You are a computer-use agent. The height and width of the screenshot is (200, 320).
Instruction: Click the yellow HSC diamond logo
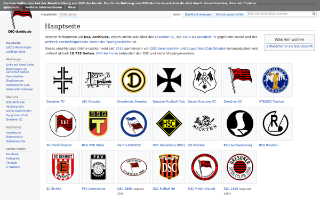(169, 124)
